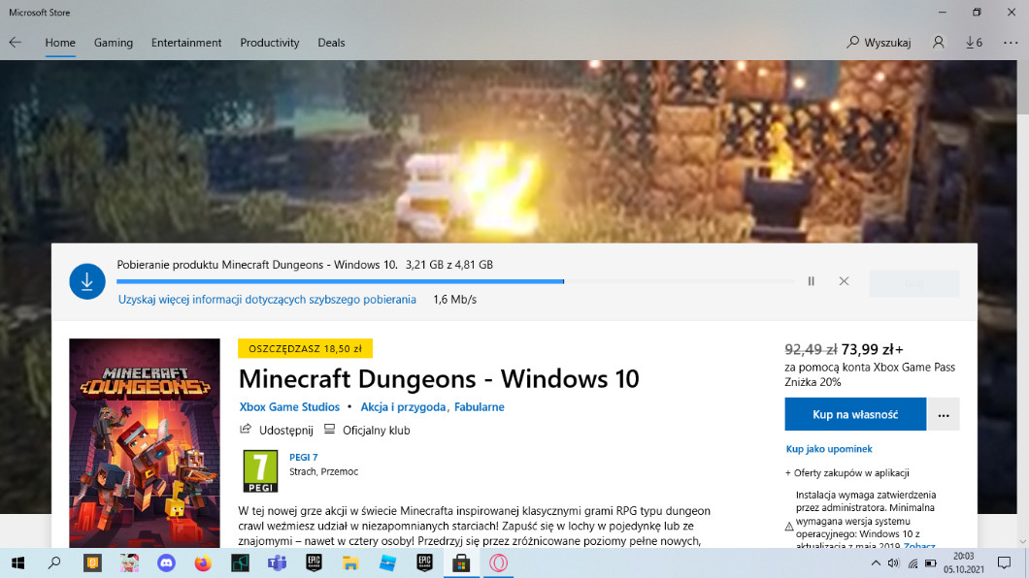
Task: Click the download progress bar
Action: (x=340, y=281)
